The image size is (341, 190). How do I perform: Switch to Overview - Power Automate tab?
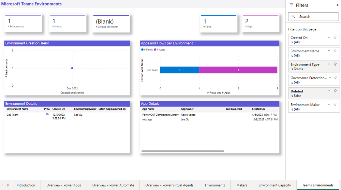tap(113, 185)
